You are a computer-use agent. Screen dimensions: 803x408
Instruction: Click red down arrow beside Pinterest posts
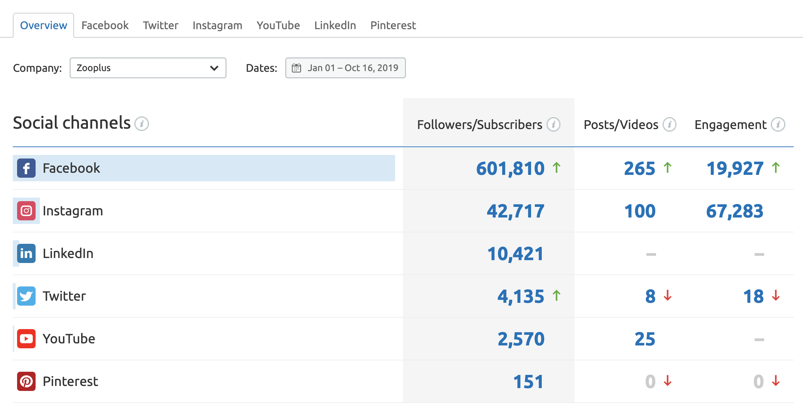(668, 381)
